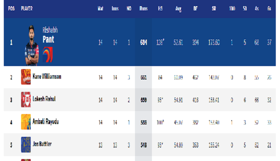Select Lokesh Rahul's team logo
This screenshot has height=161, width=280.
26,100
